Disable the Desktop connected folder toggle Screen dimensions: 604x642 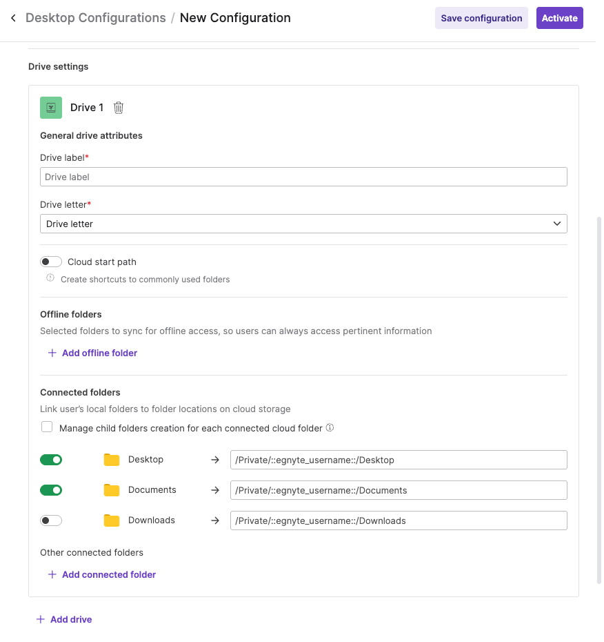[51, 460]
